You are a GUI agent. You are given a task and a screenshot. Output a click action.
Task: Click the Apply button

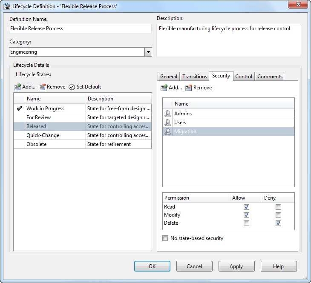[x=236, y=266]
